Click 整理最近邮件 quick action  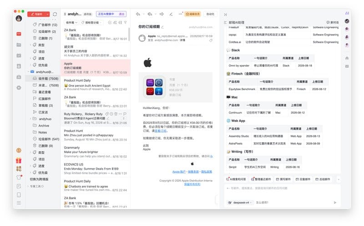point(261,179)
